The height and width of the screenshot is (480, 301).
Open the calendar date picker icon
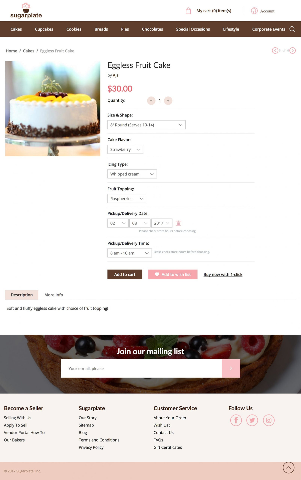(178, 223)
